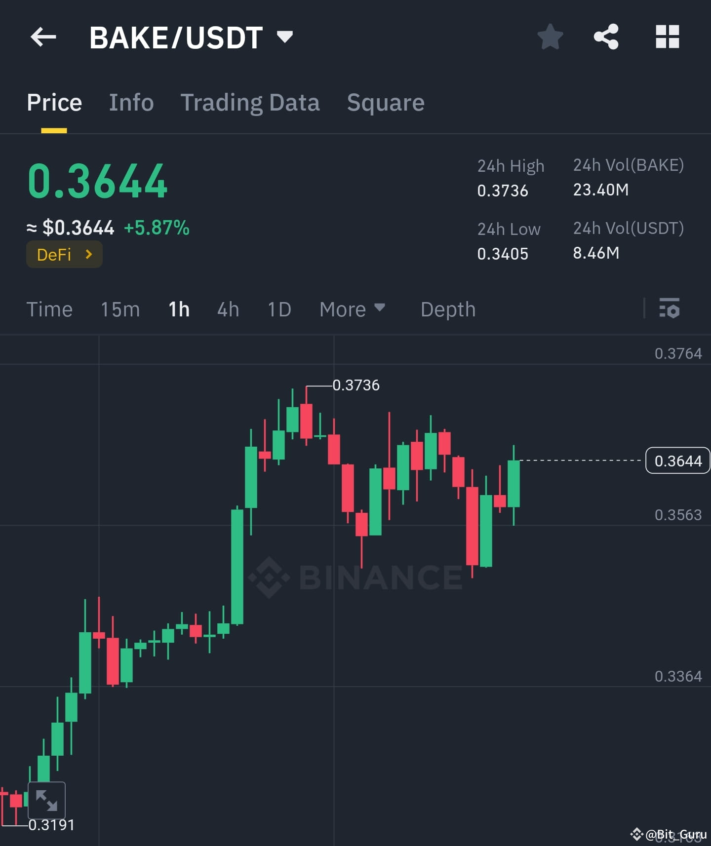
Task: Add BAKE/USDT to favorites with star icon
Action: tap(550, 37)
